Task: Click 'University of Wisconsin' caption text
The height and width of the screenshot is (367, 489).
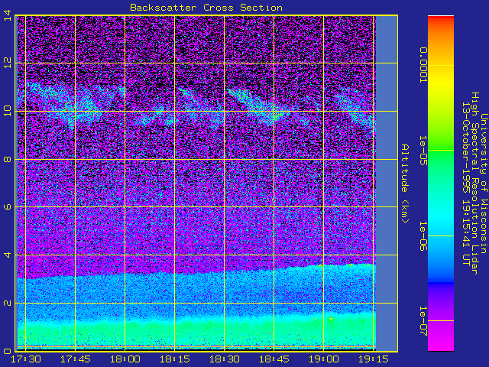Action: click(484, 183)
